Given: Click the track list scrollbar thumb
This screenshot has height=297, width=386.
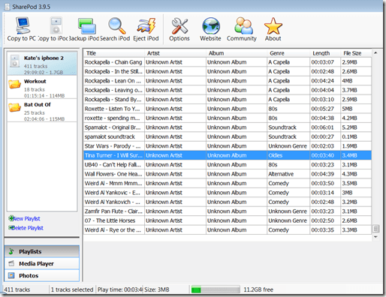Looking at the screenshot, I should point(375,229).
